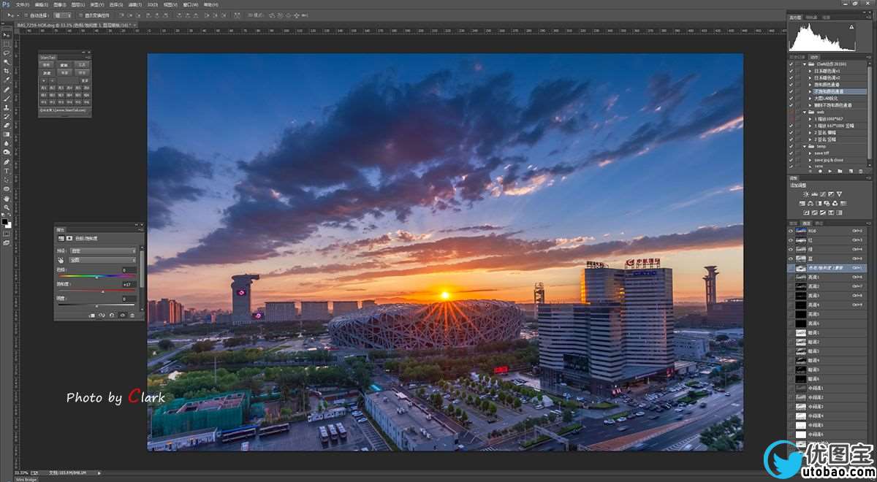This screenshot has width=877, height=482.
Task: Click the Mini Bridge tab at bottom
Action: coord(26,479)
